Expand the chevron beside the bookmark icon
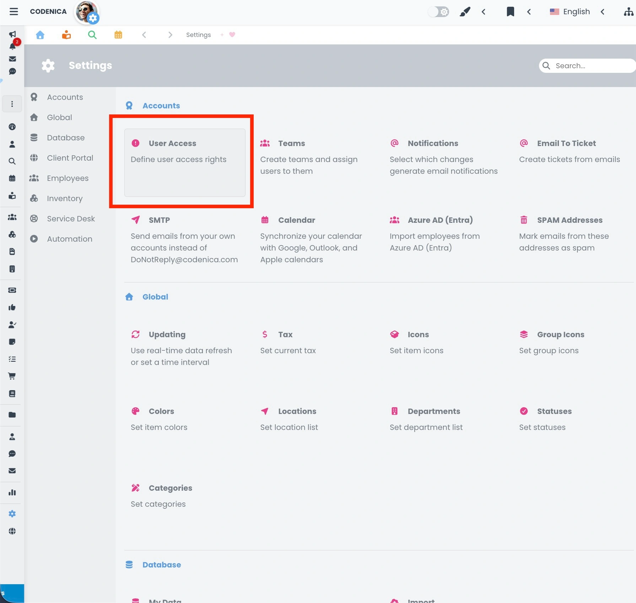The width and height of the screenshot is (636, 603). click(x=529, y=11)
